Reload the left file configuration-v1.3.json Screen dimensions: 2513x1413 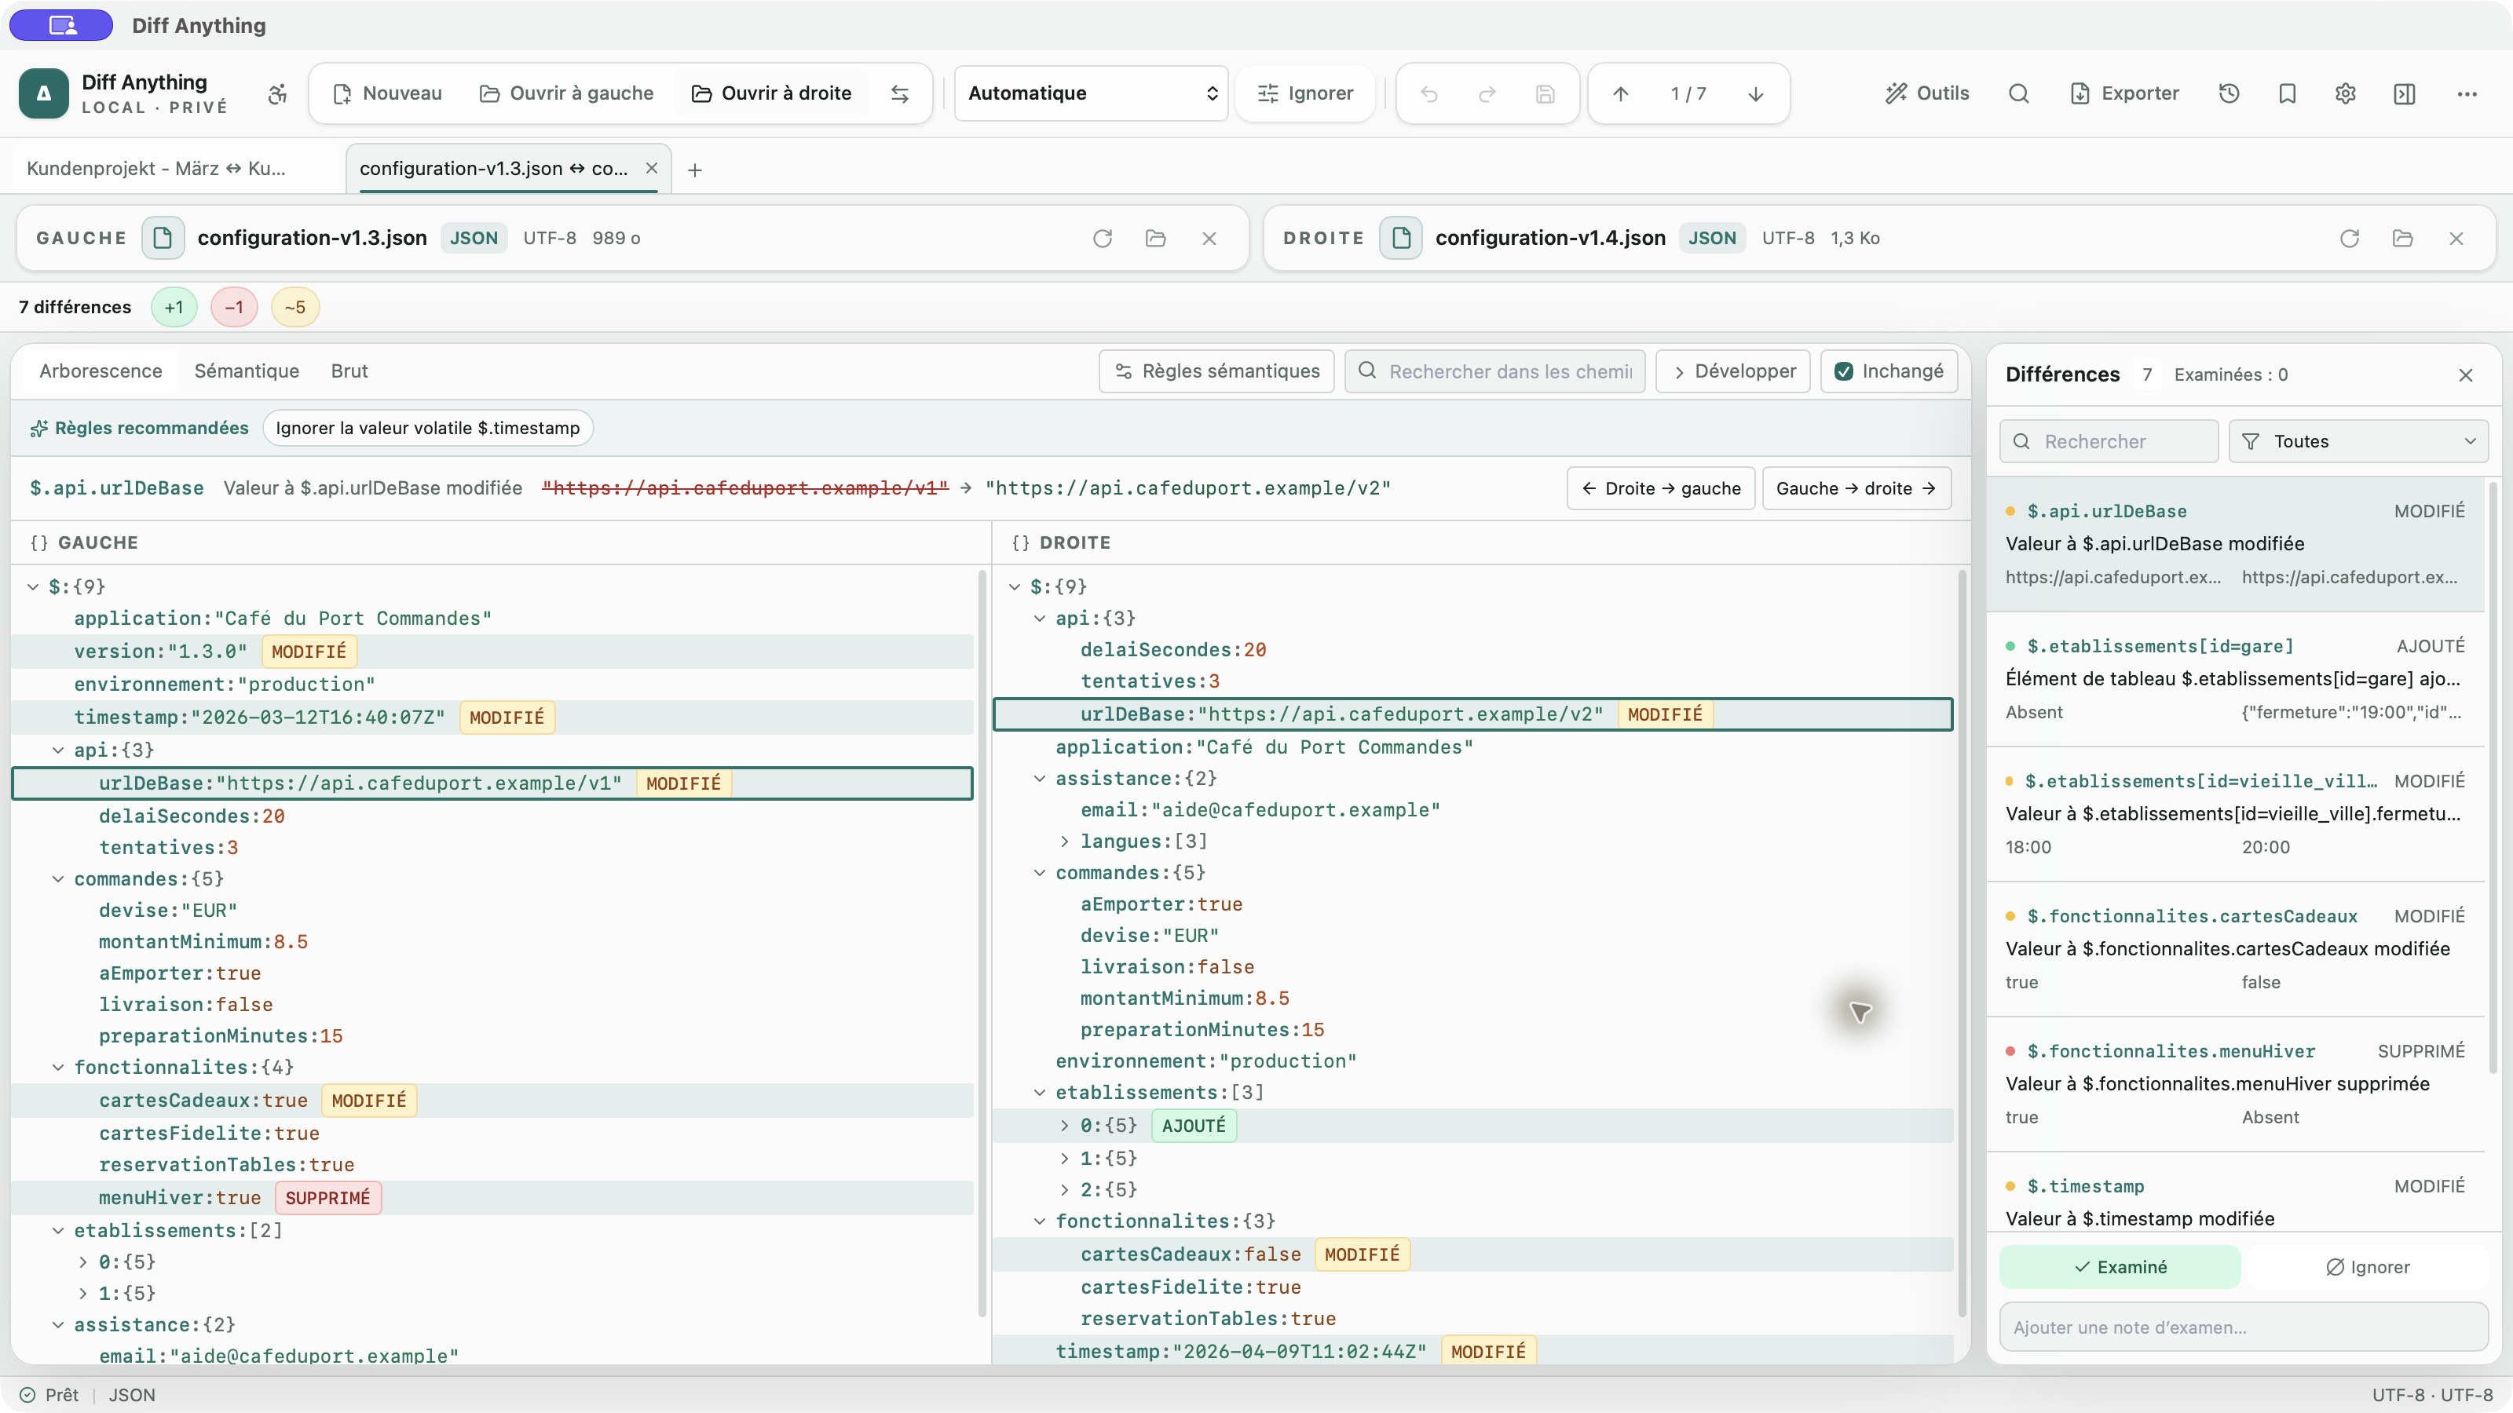(1103, 238)
